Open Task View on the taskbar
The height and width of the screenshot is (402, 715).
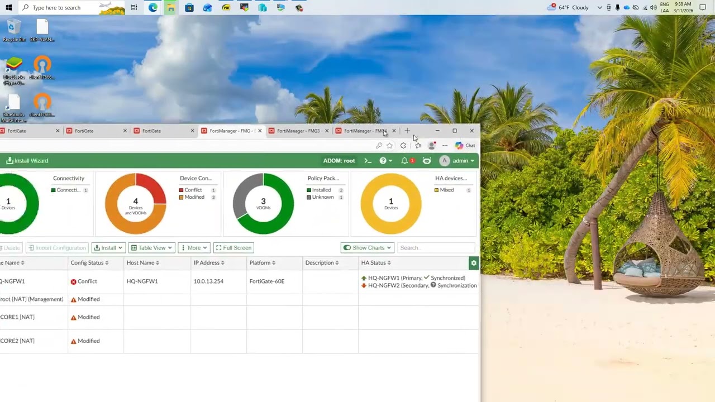click(134, 7)
